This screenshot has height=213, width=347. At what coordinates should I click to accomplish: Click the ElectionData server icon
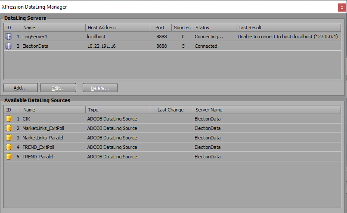tap(9, 46)
